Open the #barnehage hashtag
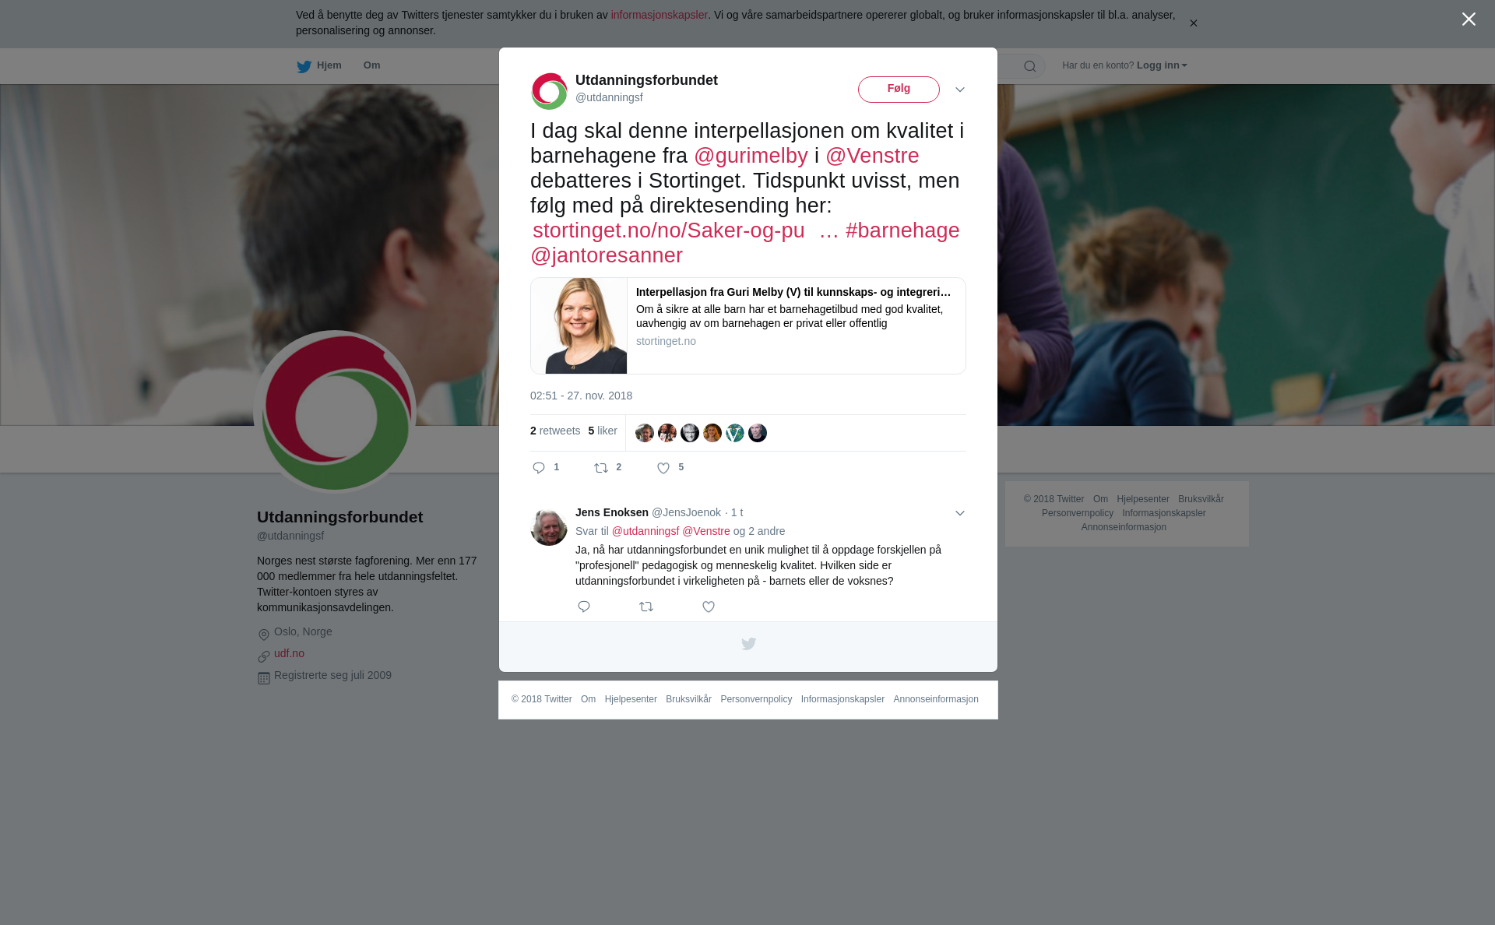1495x925 pixels. (x=902, y=230)
